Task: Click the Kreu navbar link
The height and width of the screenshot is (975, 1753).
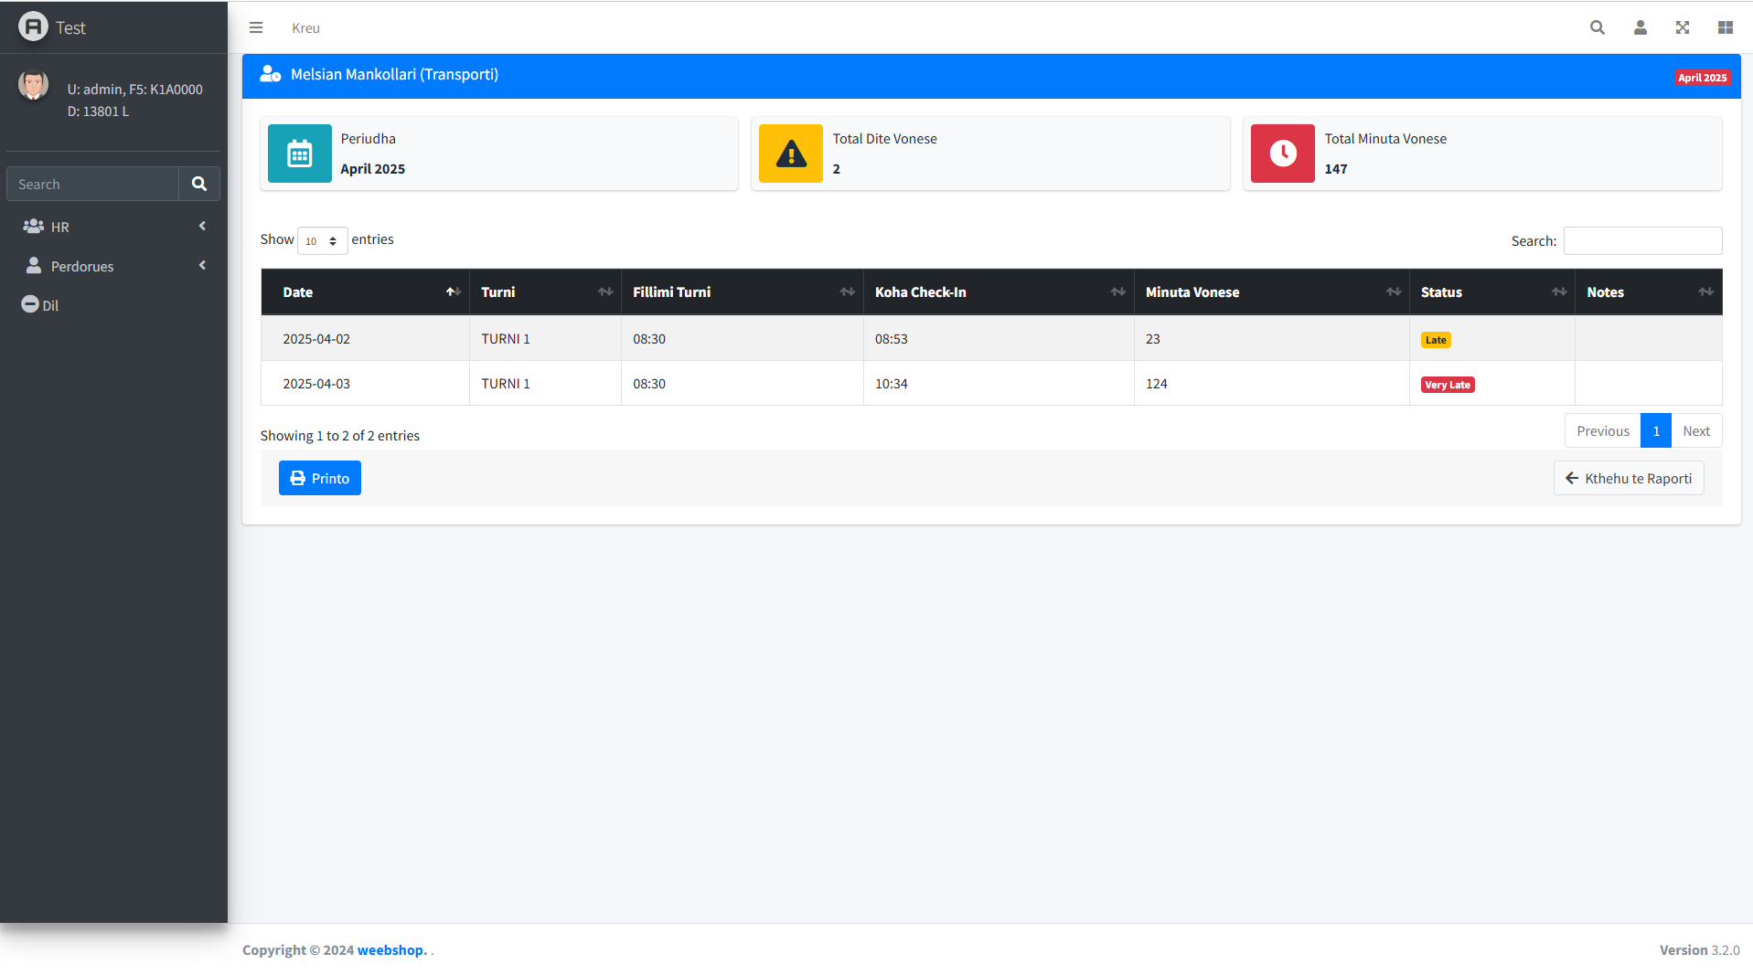Action: coord(305,28)
